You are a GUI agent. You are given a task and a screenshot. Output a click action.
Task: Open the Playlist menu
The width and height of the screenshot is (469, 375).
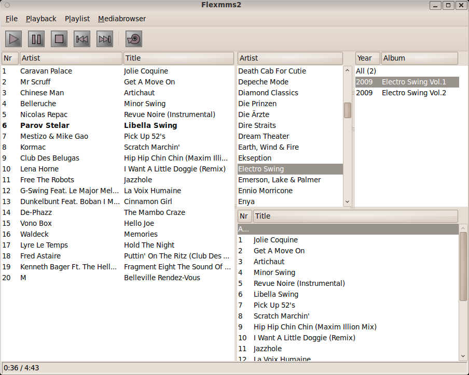coord(77,19)
